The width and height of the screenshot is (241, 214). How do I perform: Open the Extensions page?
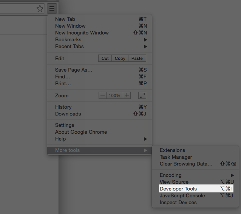pyautogui.click(x=172, y=150)
